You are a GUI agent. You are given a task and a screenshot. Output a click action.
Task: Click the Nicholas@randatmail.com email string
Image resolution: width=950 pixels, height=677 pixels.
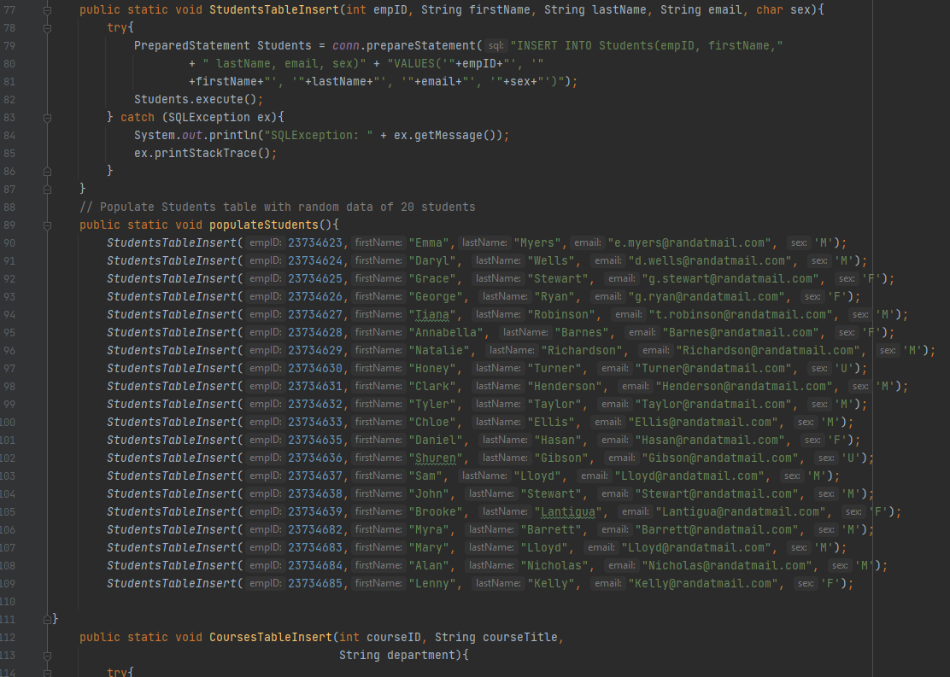pyautogui.click(x=727, y=565)
